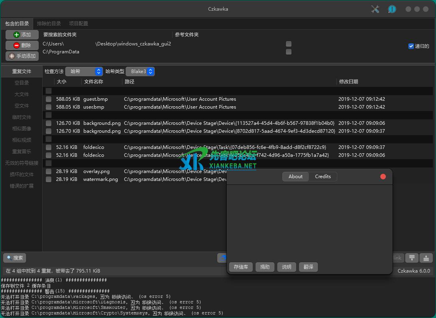Click the green plus 添加 button
This screenshot has height=318, width=436.
click(22, 35)
